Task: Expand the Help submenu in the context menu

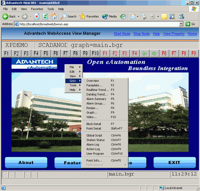Action: pyautogui.click(x=74, y=90)
